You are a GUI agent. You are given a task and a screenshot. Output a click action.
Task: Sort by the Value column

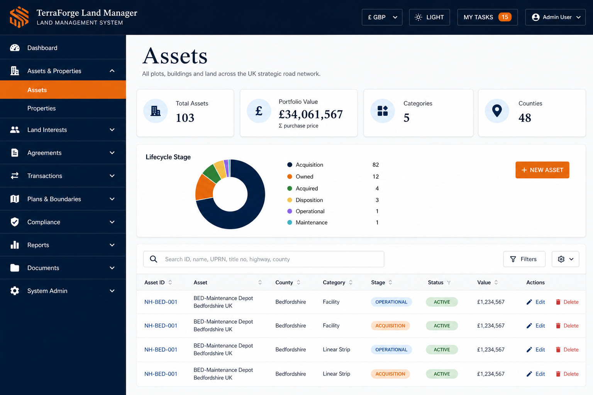496,282
